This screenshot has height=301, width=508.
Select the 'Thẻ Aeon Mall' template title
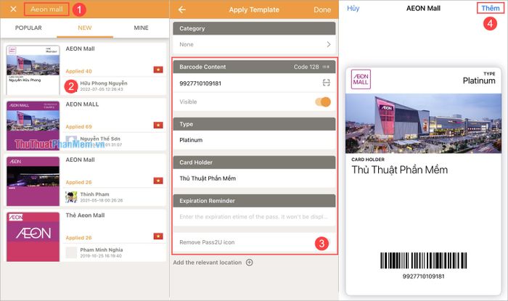tap(85, 215)
